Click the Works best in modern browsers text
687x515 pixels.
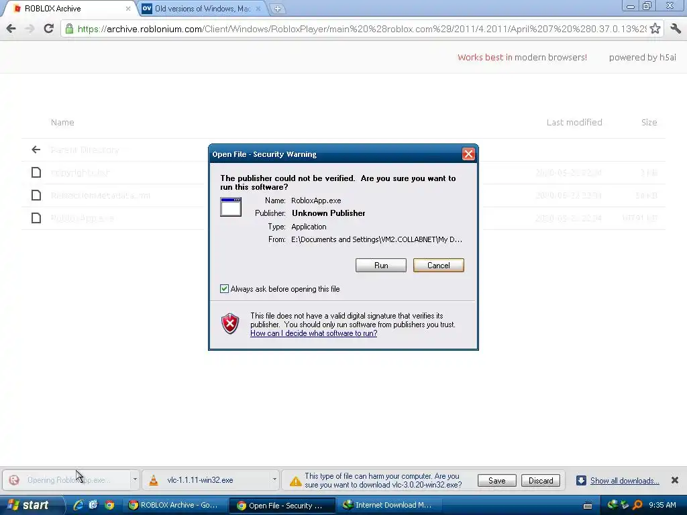[522, 58]
